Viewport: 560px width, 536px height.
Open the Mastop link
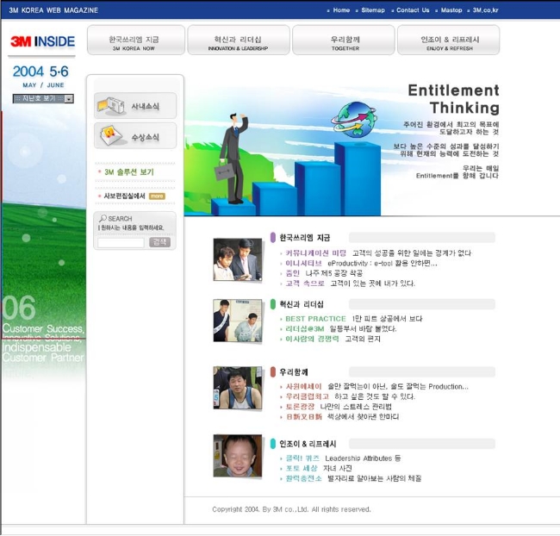click(x=451, y=10)
